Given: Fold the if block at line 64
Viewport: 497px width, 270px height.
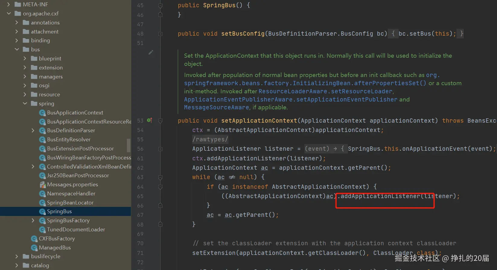Looking at the screenshot, I should (x=161, y=187).
